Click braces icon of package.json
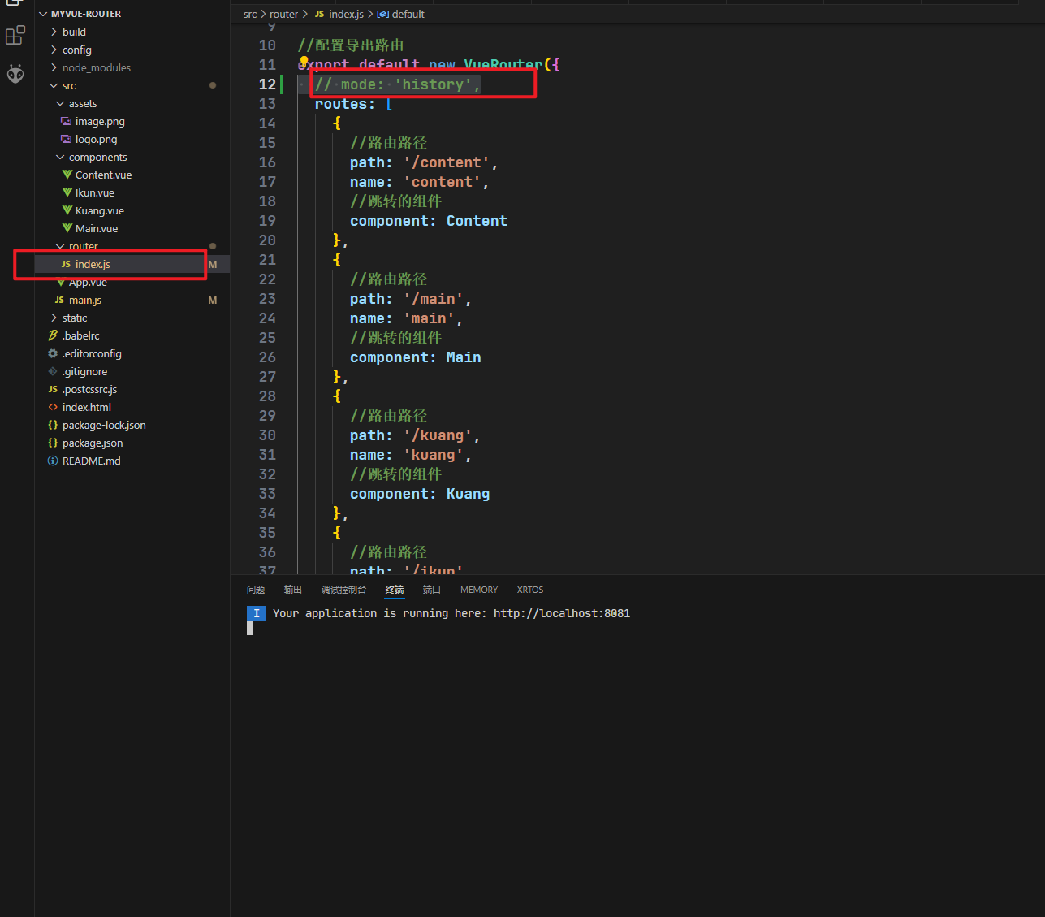This screenshot has width=1045, height=917. pos(54,443)
